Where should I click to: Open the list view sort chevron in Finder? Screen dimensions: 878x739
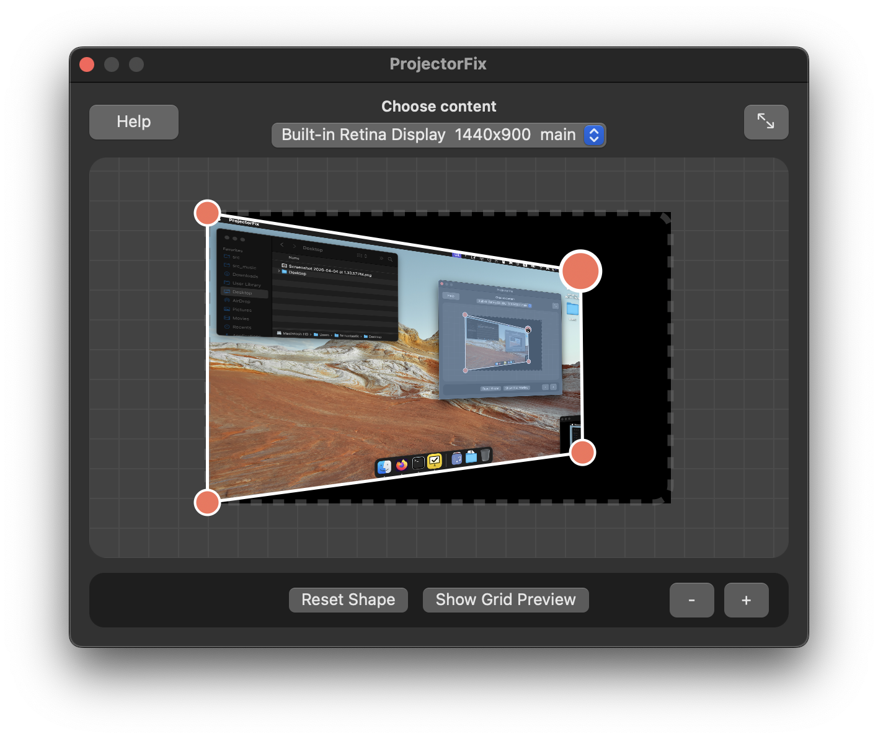tap(366, 256)
